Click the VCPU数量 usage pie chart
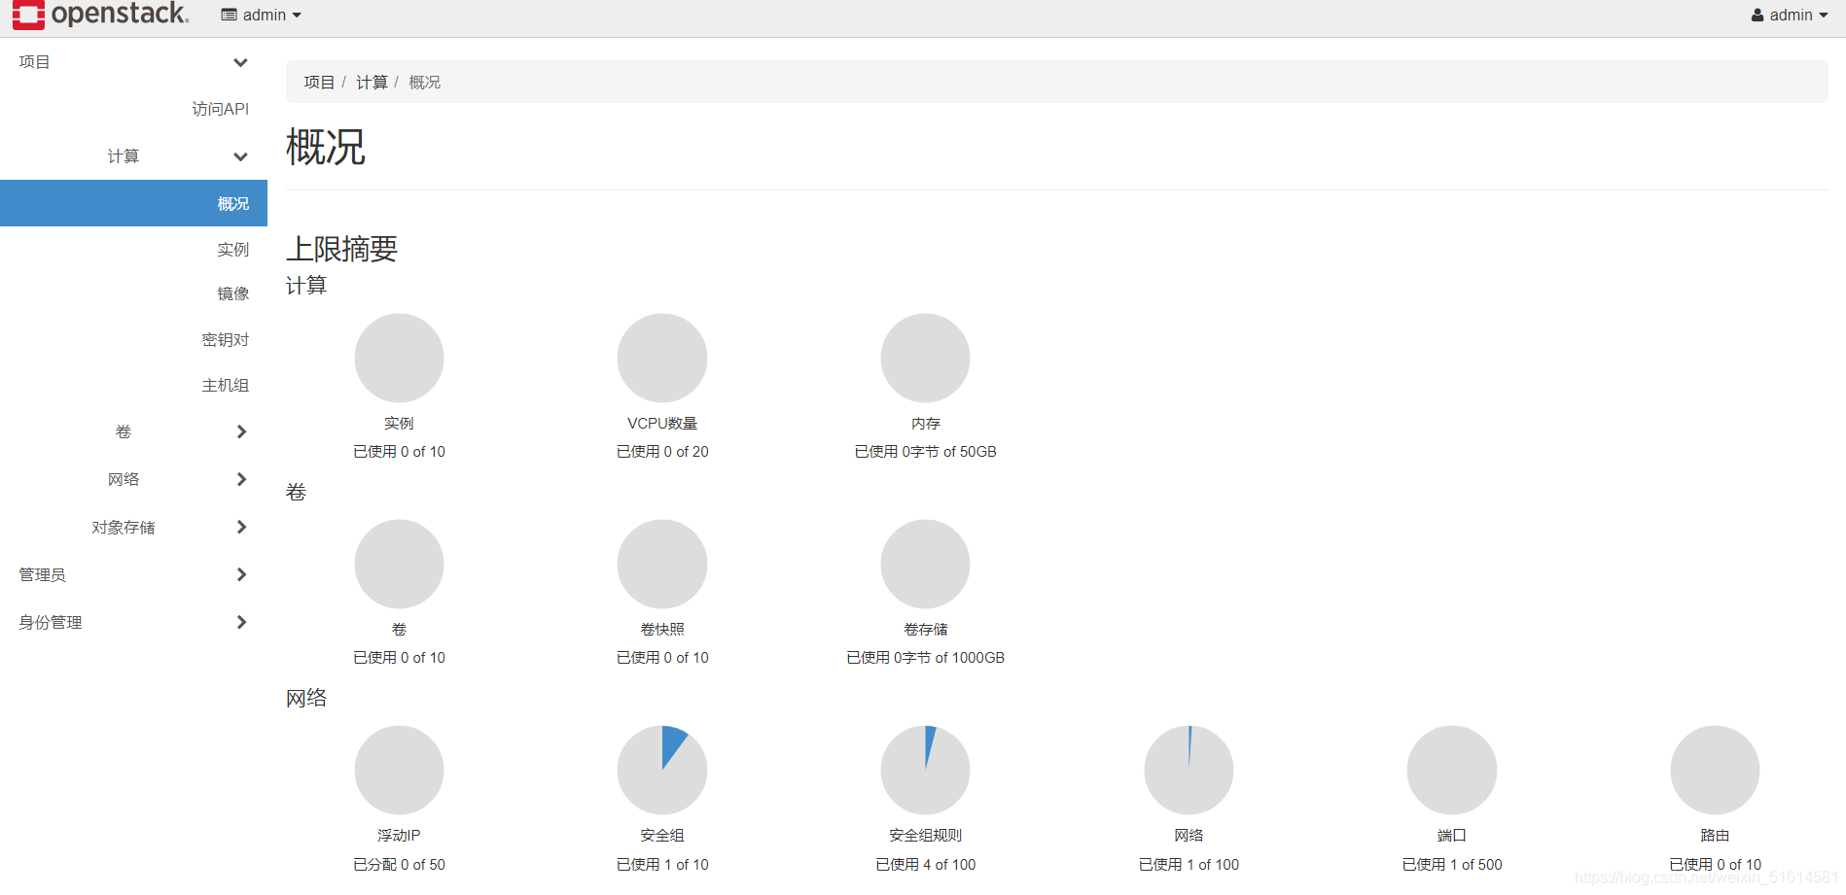Screen dimensions: 1846x895 (662, 358)
